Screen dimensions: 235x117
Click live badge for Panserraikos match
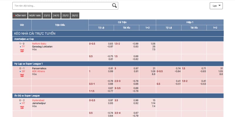(22, 75)
